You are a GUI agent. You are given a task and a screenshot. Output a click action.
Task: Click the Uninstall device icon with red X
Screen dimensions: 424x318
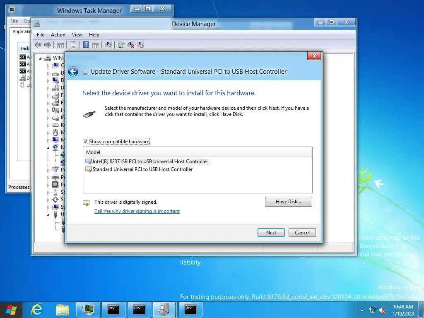pyautogui.click(x=131, y=45)
